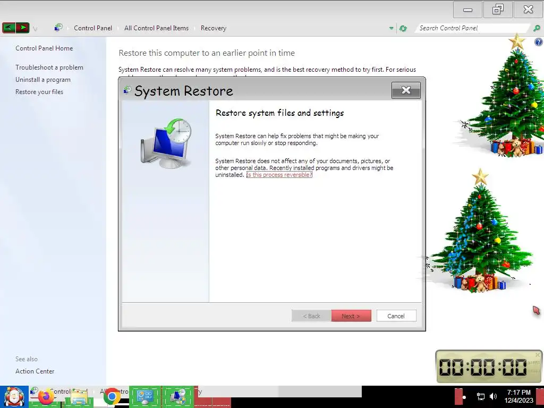Open Troubleshoot a problem link

(x=49, y=67)
